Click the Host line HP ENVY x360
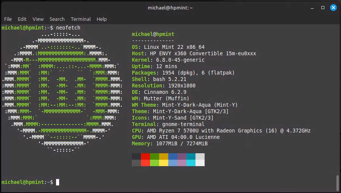The width and height of the screenshot is (341, 193). [x=194, y=53]
